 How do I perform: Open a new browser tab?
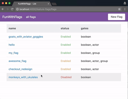coord(54,4)
